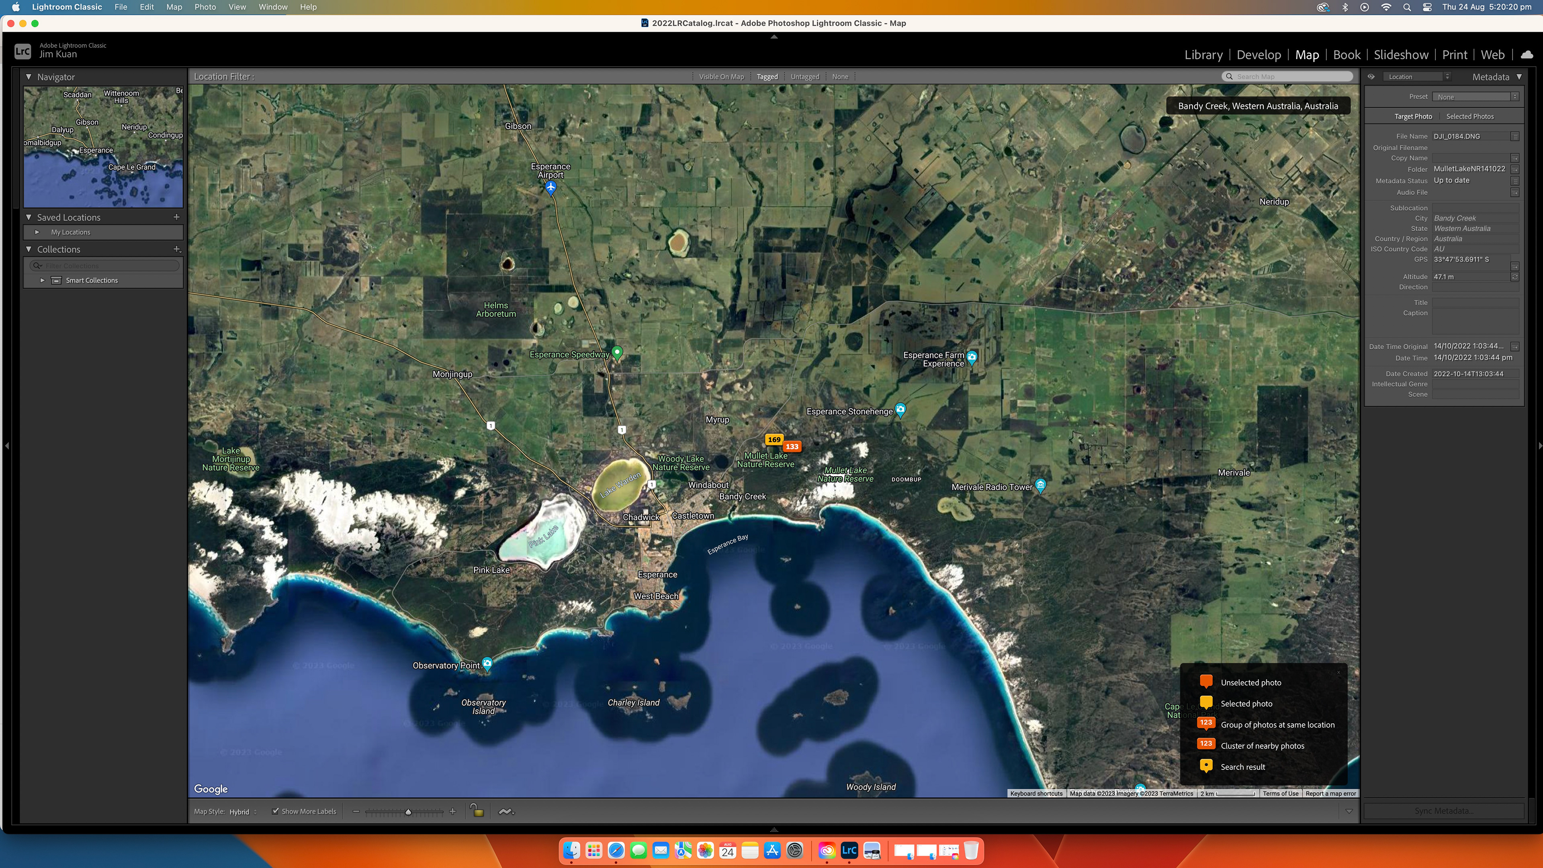Switch to the Web module
Screen dimensions: 1543x868
click(x=1492, y=55)
